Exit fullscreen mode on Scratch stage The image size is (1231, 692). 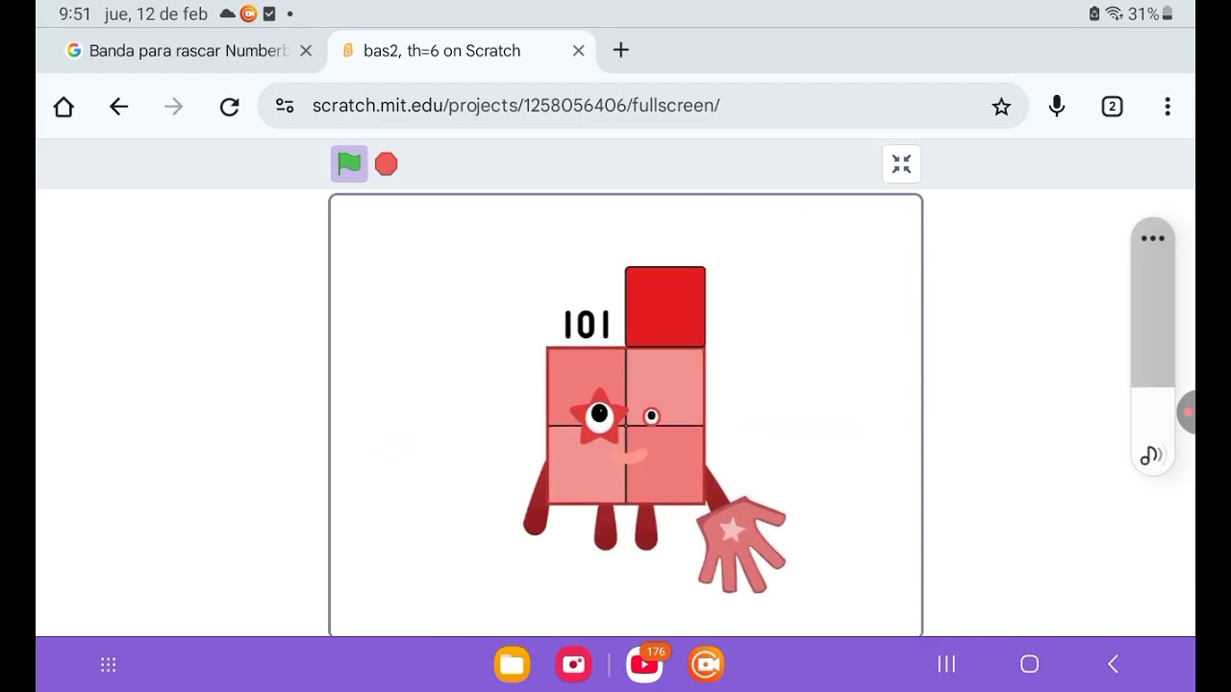[x=901, y=164]
